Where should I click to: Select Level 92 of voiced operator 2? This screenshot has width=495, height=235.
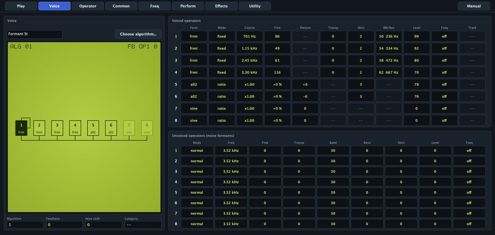(416, 48)
